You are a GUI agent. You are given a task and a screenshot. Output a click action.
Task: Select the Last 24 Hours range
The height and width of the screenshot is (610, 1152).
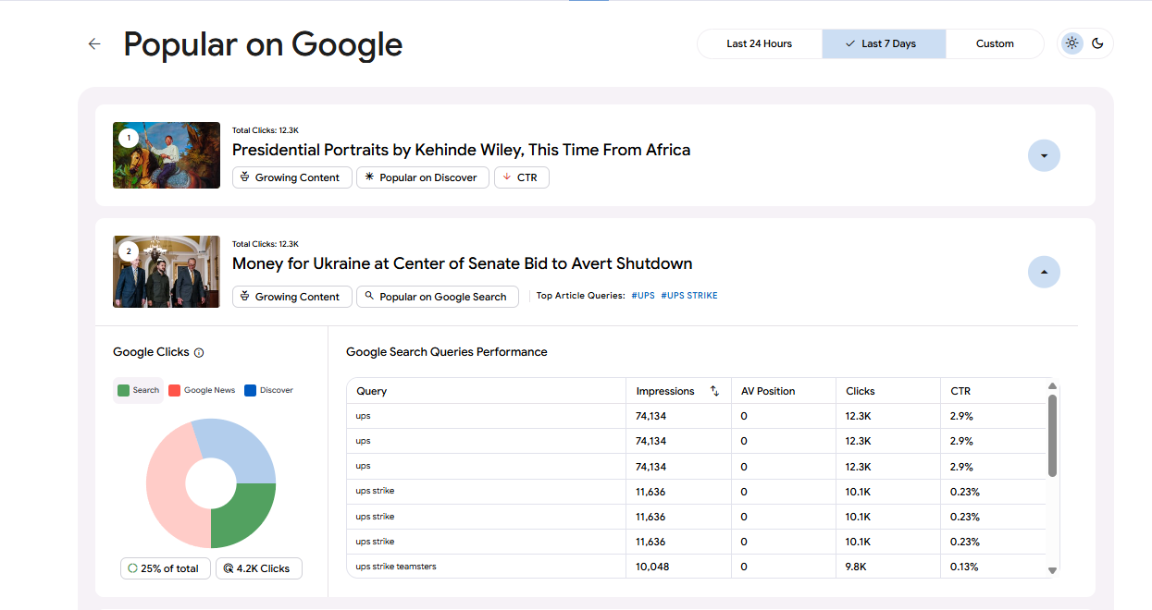click(760, 43)
